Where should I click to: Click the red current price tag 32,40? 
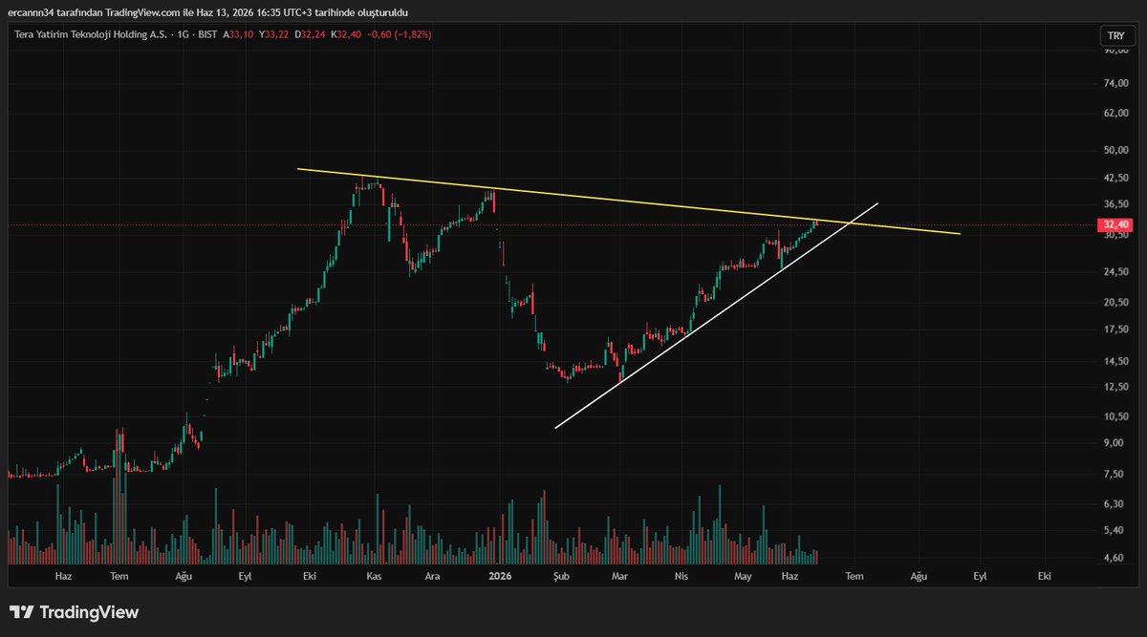pos(1115,224)
